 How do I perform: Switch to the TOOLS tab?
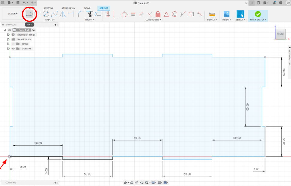tap(87, 8)
